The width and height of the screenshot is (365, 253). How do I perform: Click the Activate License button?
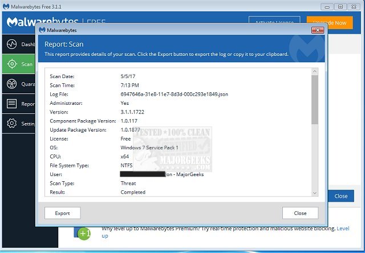point(274,20)
